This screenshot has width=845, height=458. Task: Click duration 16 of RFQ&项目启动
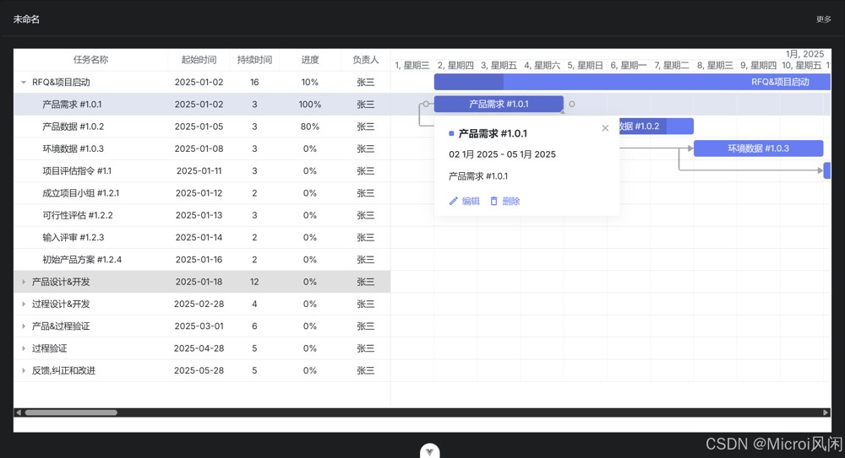click(254, 83)
